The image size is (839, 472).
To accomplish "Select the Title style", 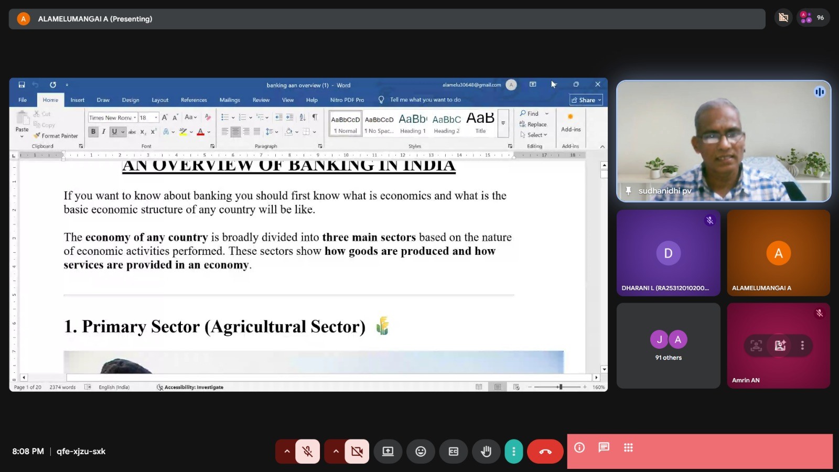I will (x=480, y=124).
